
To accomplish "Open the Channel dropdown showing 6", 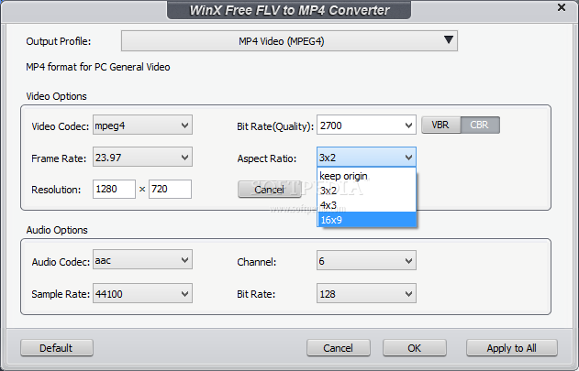I will pos(366,260).
